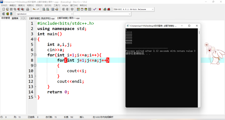This screenshot has width=225, height=120.
Task: Open the 运行[R] menu
Action: [48, 5]
